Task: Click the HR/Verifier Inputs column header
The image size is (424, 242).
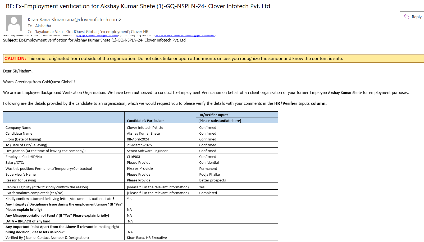Action: click(213, 115)
